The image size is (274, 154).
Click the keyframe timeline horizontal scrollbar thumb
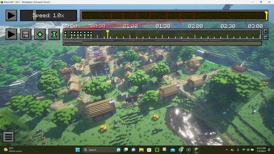pyautogui.click(x=73, y=43)
